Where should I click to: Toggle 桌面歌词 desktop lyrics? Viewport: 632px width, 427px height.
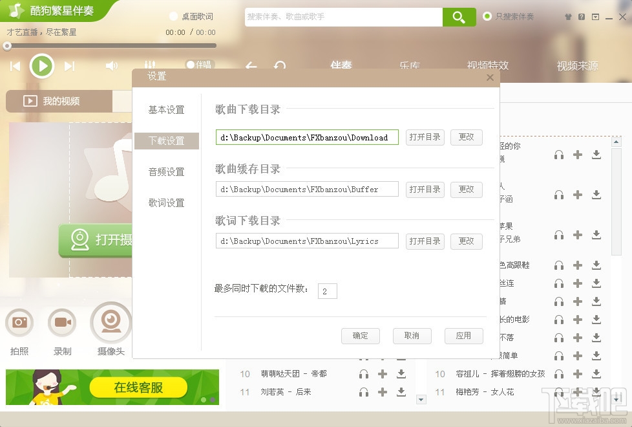point(192,17)
